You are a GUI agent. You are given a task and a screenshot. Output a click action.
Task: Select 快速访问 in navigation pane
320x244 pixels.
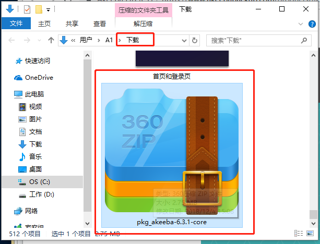pos(33,61)
